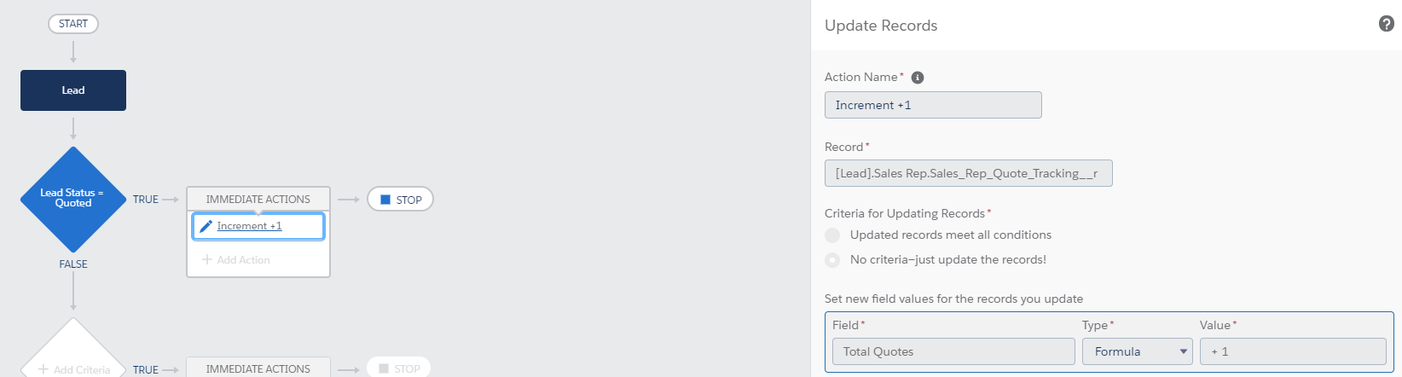Click the plus icon on Add Criteria
Screen dimensions: 1402x377
(x=43, y=369)
